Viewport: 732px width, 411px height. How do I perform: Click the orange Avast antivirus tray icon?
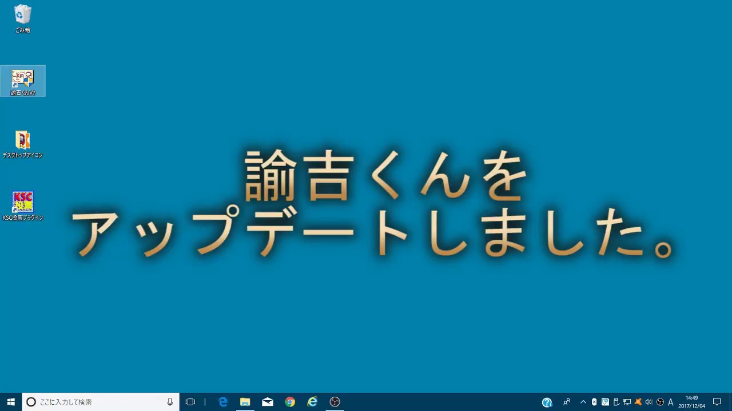[x=638, y=402]
